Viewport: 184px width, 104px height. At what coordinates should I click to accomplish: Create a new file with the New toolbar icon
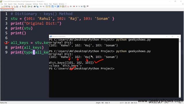click(x=2, y=6)
